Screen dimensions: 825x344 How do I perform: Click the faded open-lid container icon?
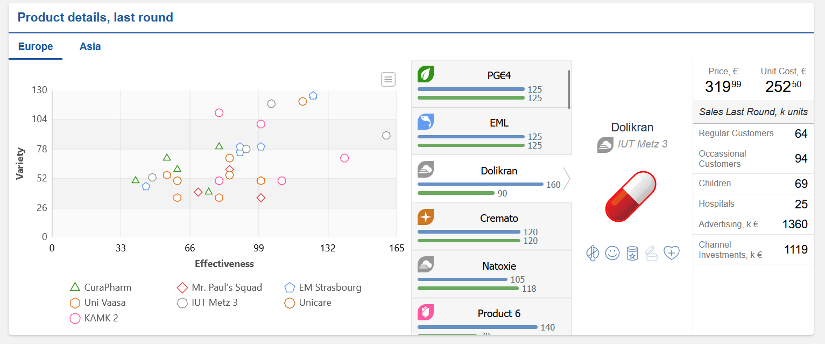[652, 253]
